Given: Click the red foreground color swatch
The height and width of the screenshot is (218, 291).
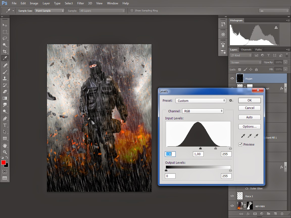Looking at the screenshot, I should pyautogui.click(x=4, y=162).
